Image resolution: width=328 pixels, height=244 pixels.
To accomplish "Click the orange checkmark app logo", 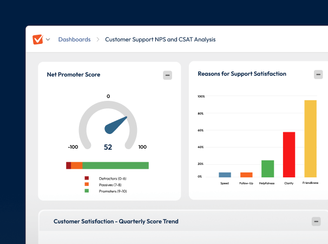I will point(37,40).
